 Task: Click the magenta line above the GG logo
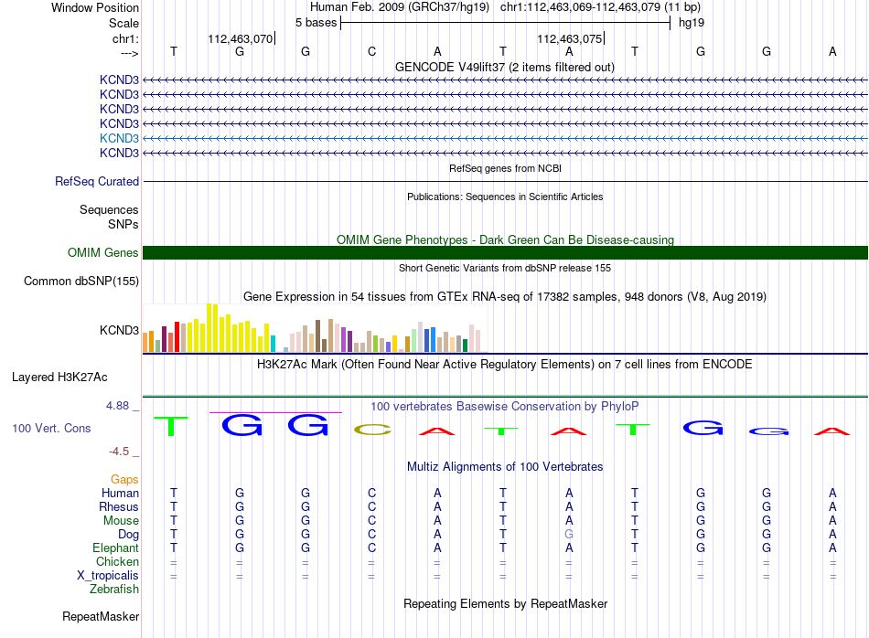point(275,412)
